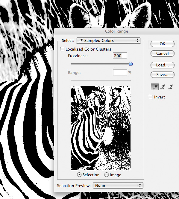Click the OK button
This screenshot has width=179, height=199.
163,44
